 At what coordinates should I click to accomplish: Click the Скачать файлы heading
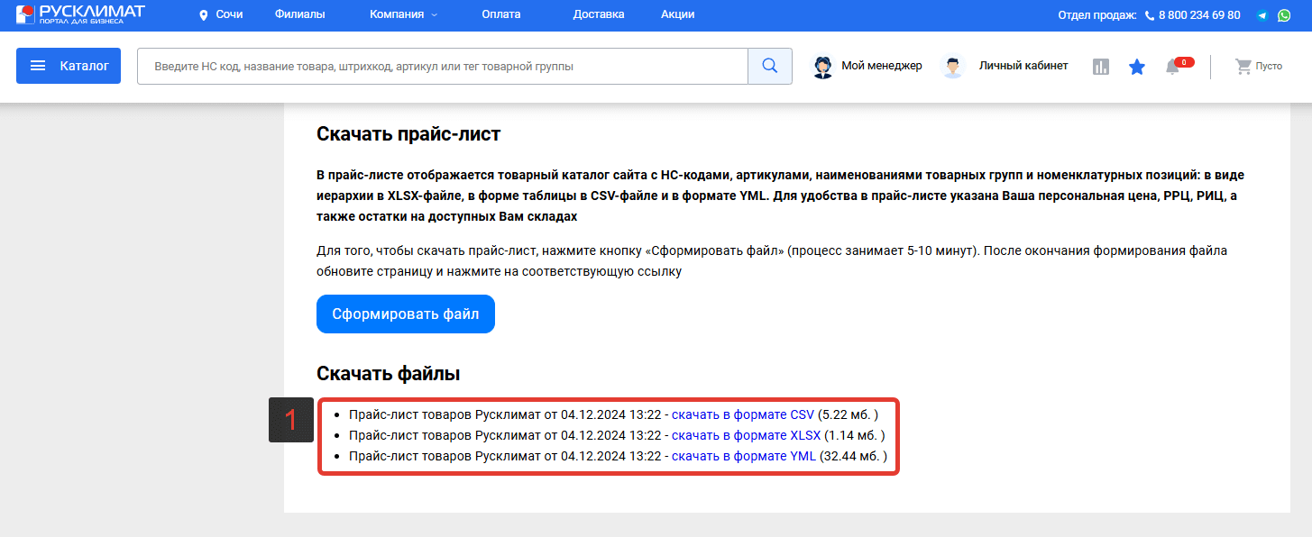[389, 374]
